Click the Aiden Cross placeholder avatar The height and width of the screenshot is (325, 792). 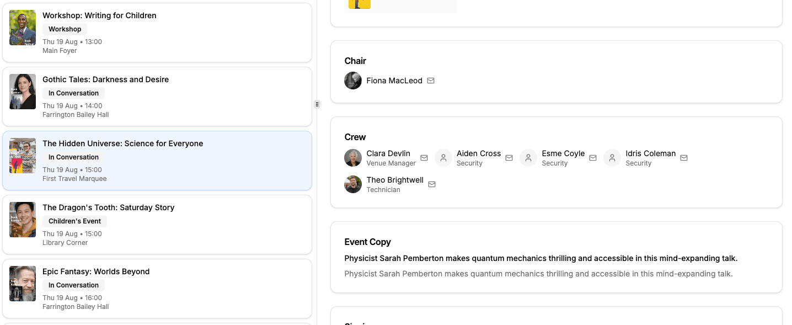[443, 158]
